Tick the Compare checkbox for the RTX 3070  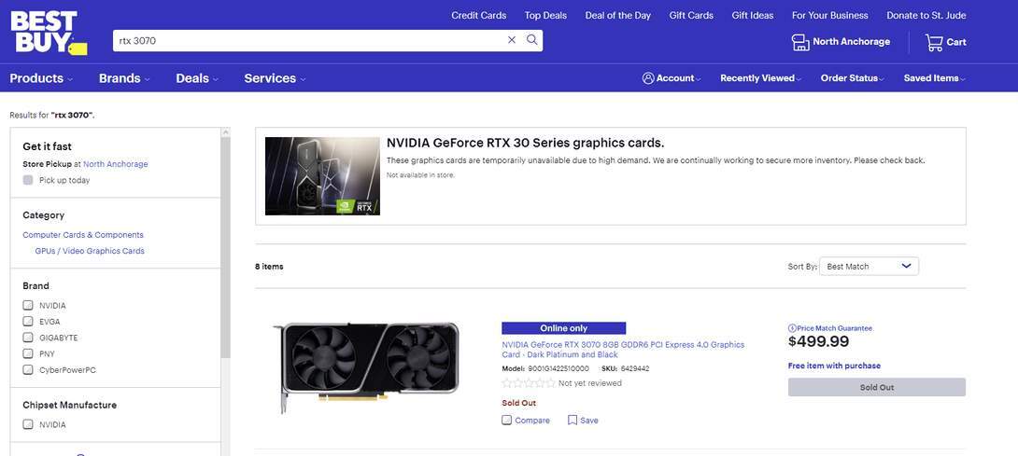point(507,421)
